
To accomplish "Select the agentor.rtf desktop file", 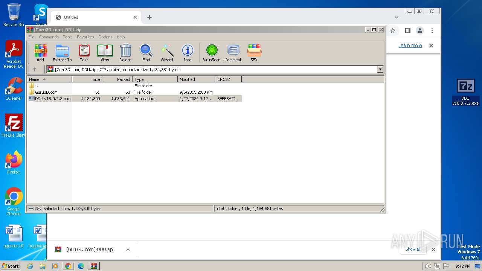I will pos(14,236).
